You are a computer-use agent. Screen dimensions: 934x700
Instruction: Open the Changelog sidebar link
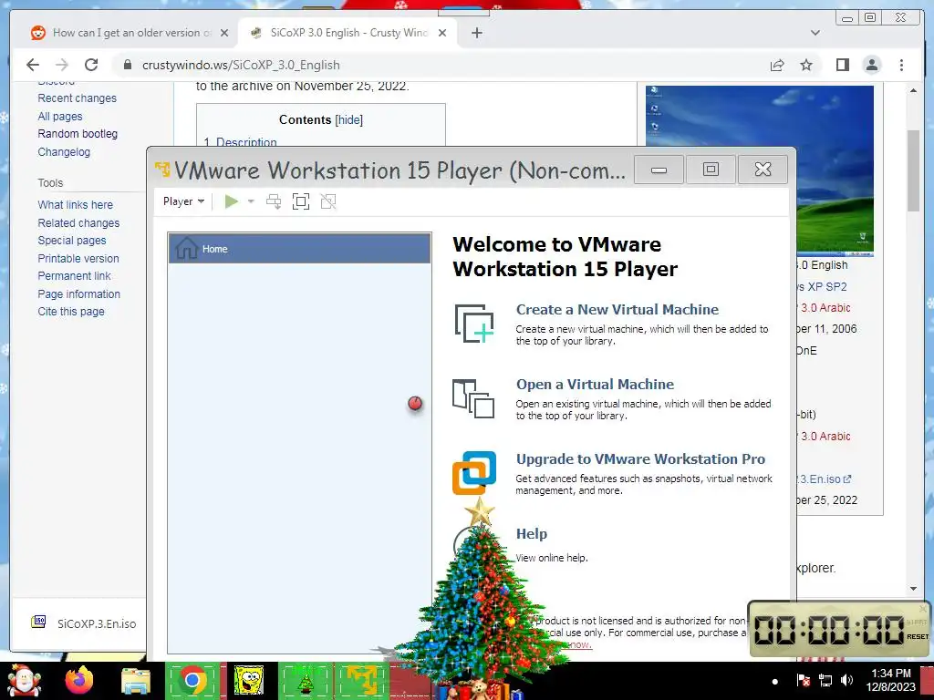point(64,152)
